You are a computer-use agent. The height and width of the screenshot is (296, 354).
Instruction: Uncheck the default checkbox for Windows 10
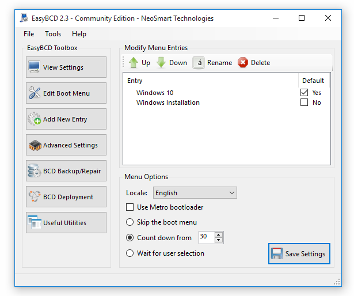click(304, 92)
